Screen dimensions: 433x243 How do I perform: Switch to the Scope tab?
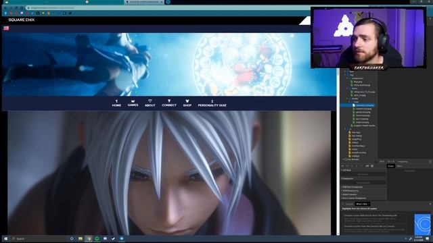390,166
